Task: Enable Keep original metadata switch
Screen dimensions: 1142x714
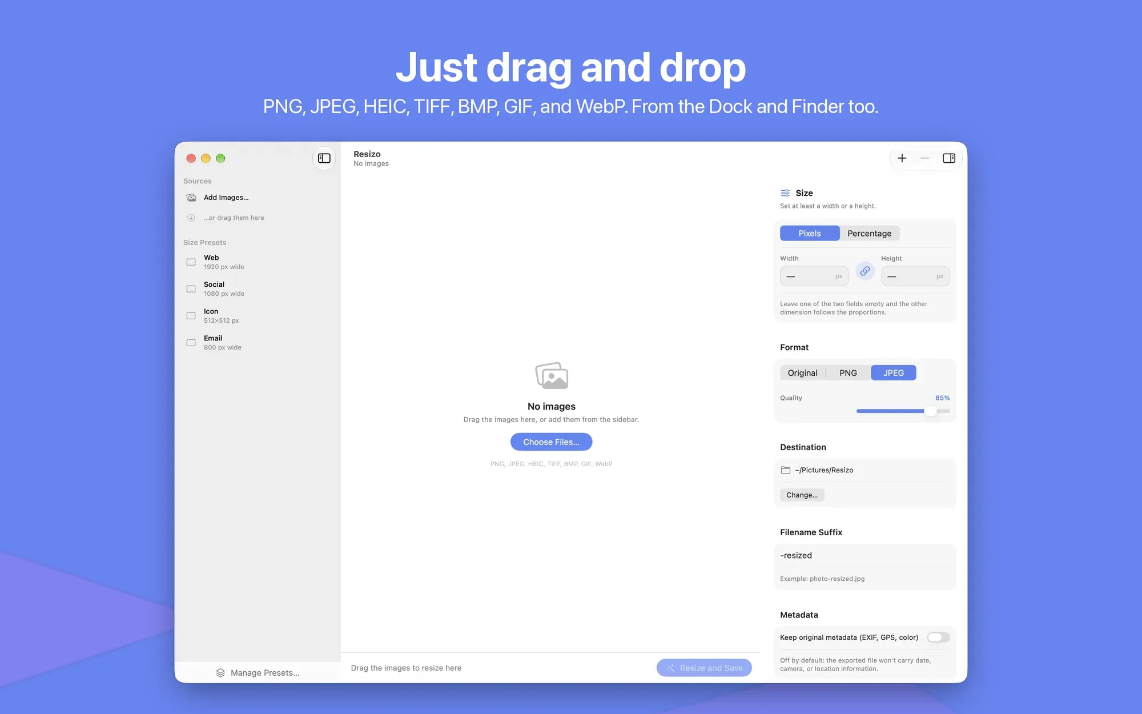Action: tap(938, 637)
